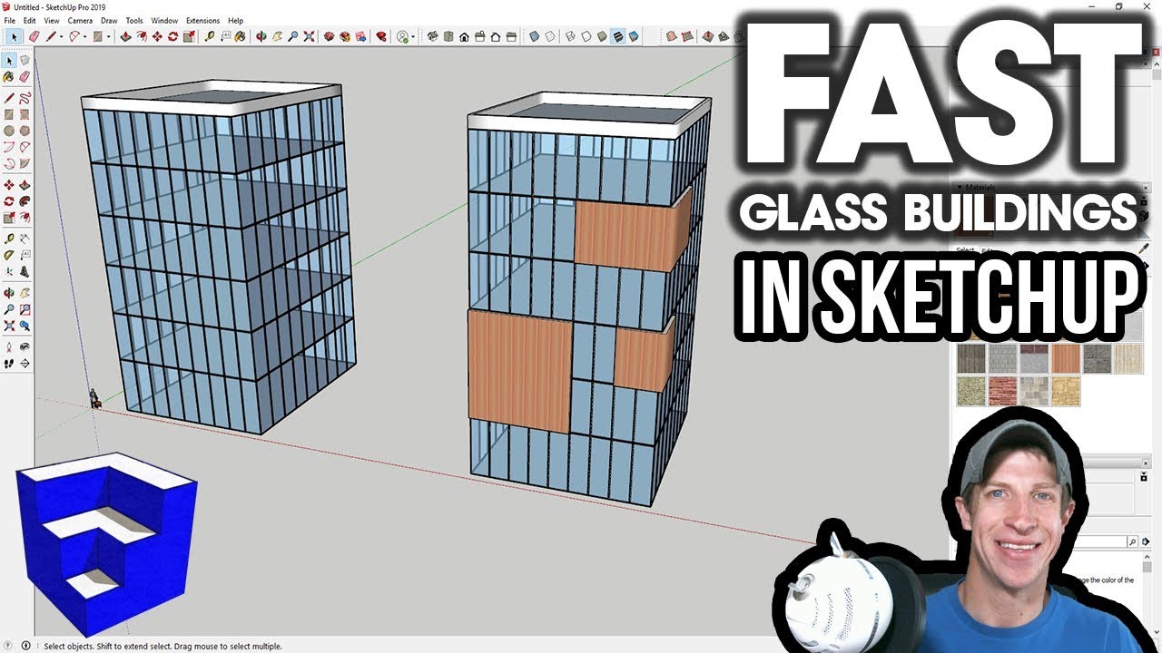
Task: Pick the yellow stone material swatch
Action: pyautogui.click(x=1066, y=392)
